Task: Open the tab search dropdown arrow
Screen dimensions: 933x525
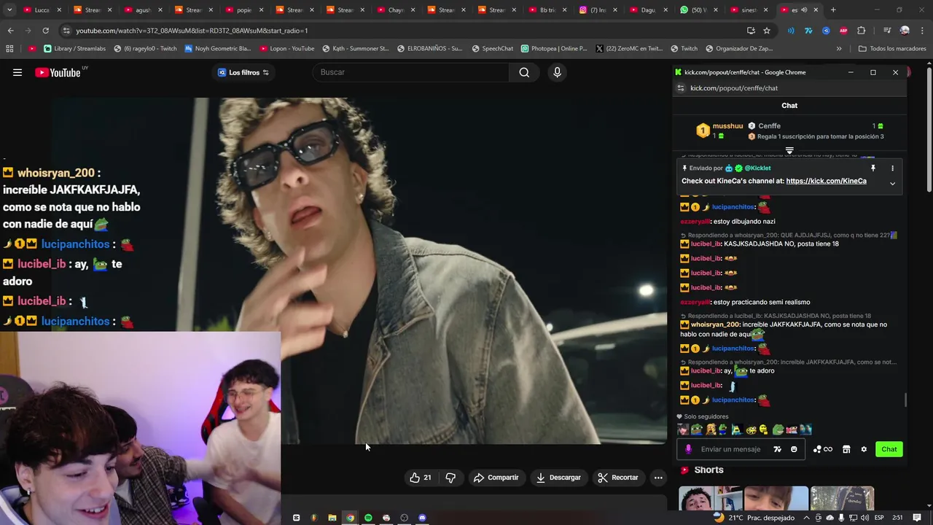Action: (9, 10)
